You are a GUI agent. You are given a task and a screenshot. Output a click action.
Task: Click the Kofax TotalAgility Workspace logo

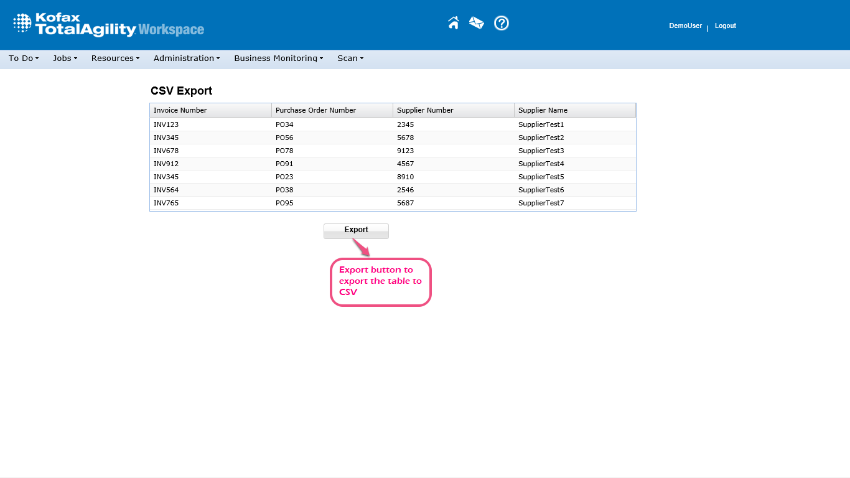click(x=108, y=25)
